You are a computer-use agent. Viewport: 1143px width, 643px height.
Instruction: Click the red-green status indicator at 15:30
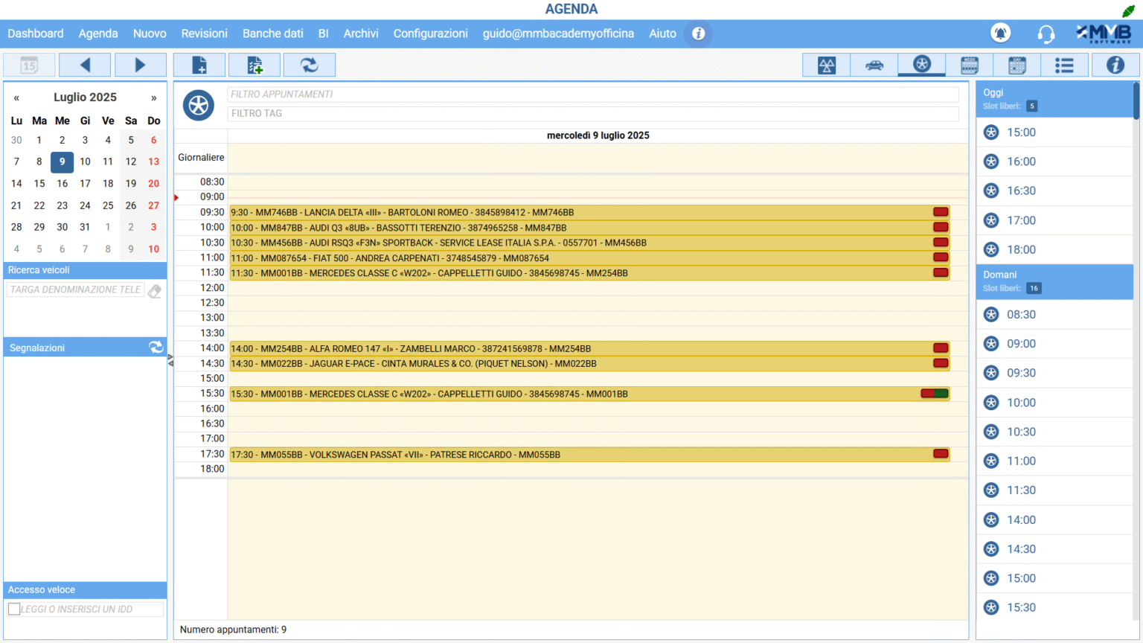pos(934,394)
